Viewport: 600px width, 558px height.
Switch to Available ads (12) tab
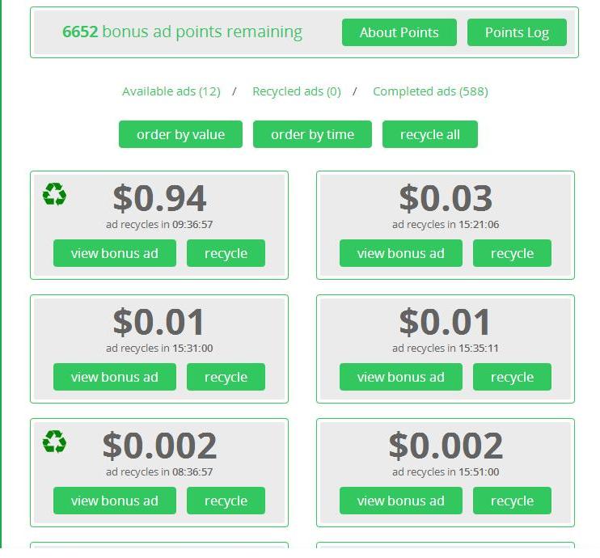171,91
